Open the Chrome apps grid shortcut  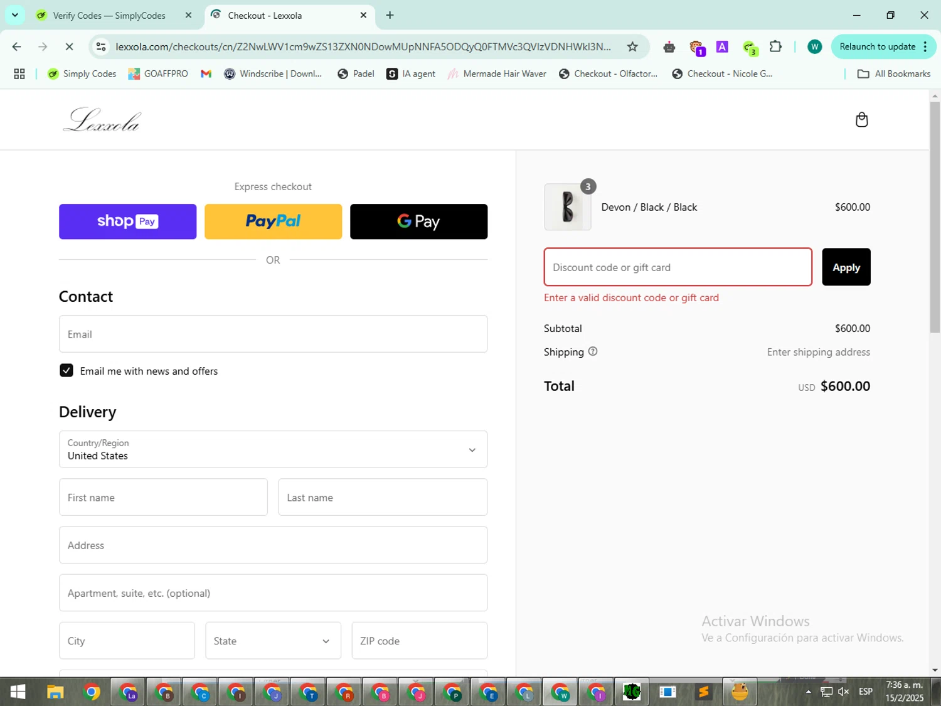coord(19,74)
